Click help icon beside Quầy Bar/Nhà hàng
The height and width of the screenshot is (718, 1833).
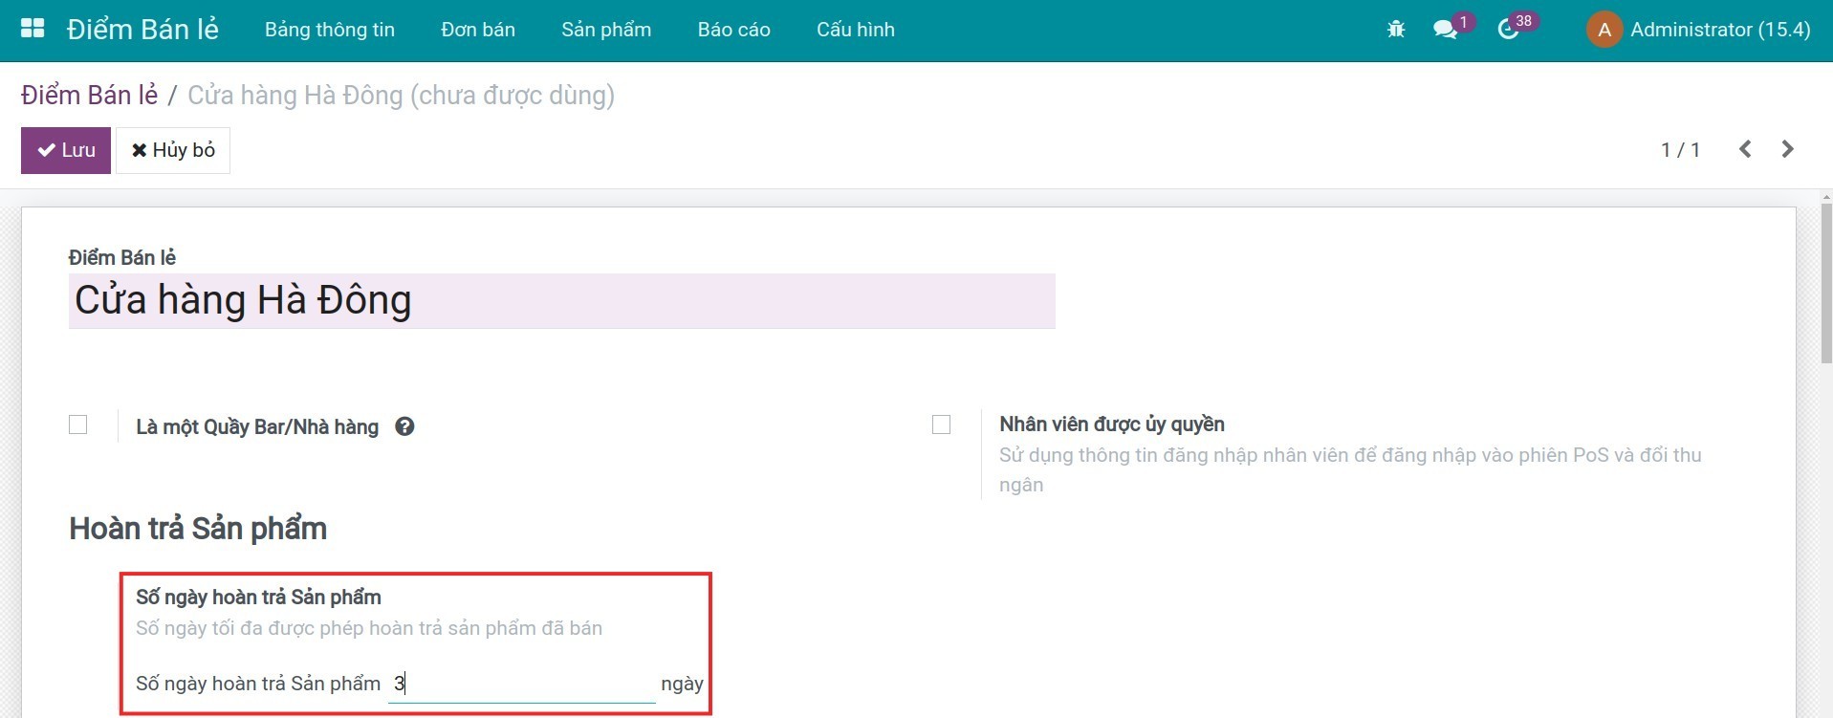[404, 427]
